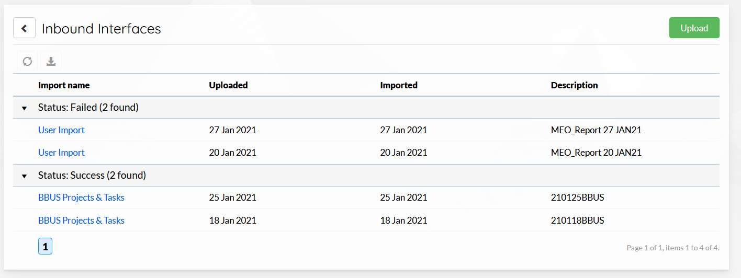
Task: Click the MEO_Report 20 JAN21 description cell
Action: (596, 153)
